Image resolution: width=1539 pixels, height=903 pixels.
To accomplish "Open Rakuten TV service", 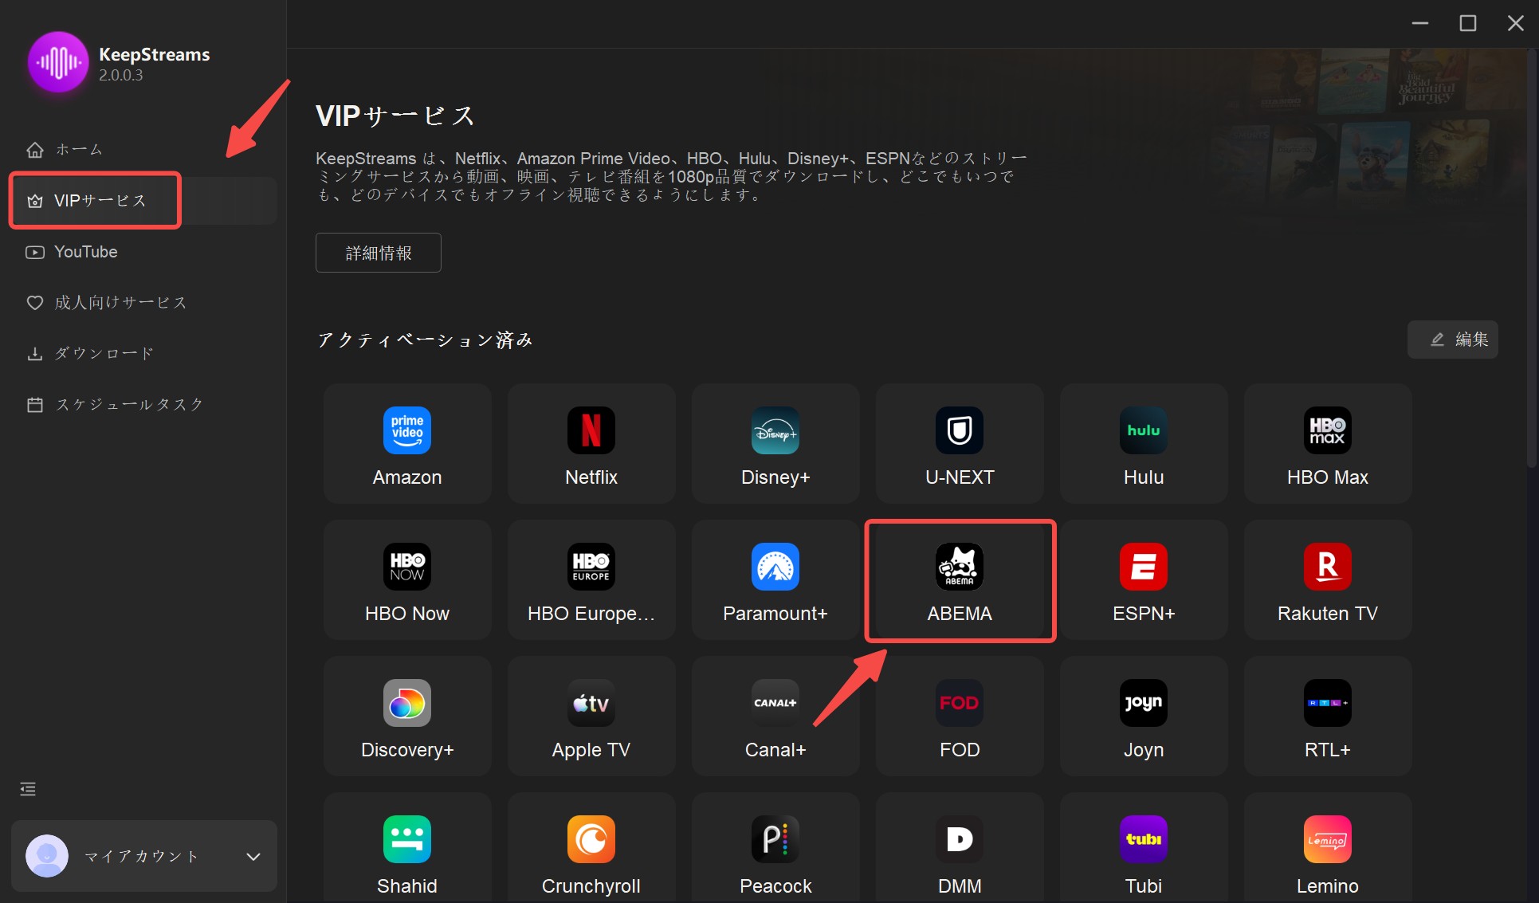I will [1328, 579].
